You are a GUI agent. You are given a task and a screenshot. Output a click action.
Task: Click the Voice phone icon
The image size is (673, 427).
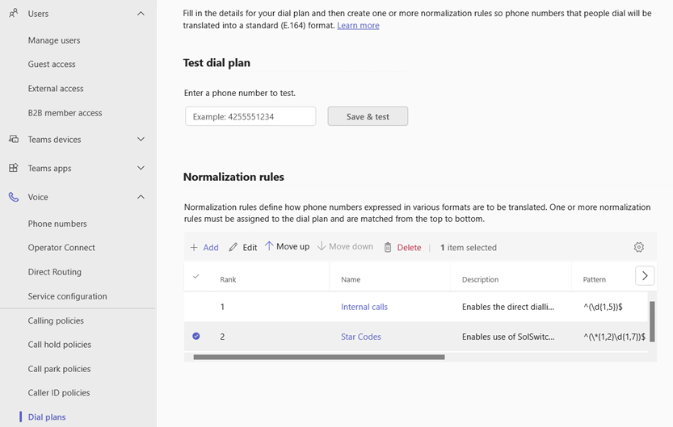14,197
